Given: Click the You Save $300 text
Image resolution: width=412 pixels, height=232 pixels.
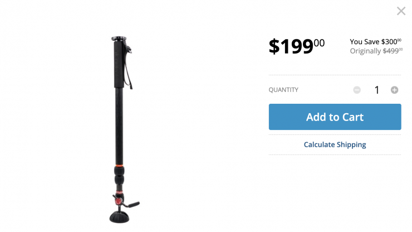Looking at the screenshot, I should [375, 42].
